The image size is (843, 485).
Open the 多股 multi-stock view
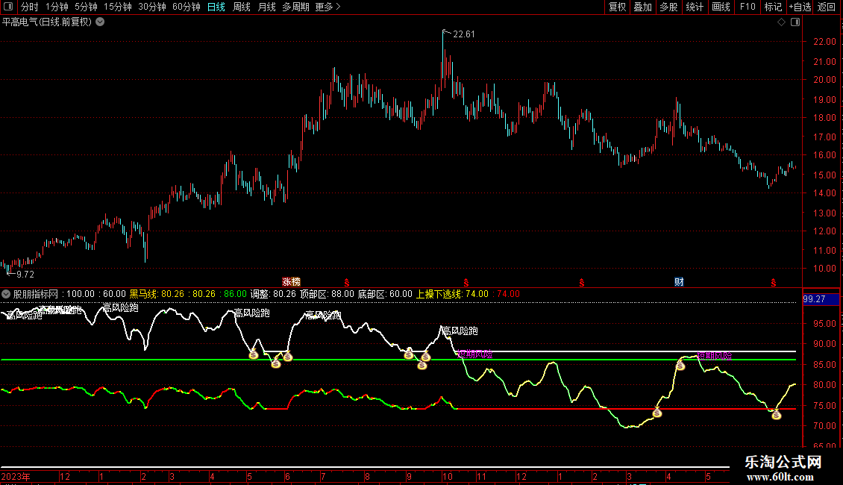(668, 7)
